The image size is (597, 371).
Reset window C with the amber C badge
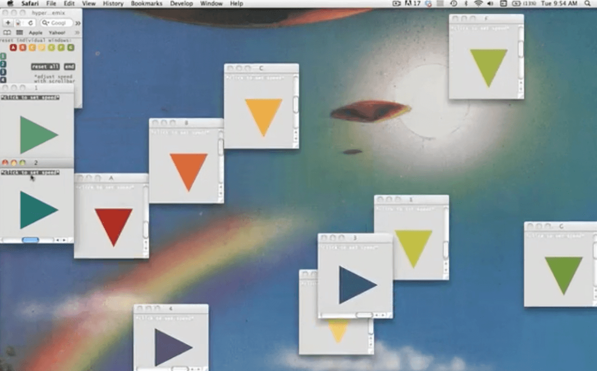[x=32, y=47]
